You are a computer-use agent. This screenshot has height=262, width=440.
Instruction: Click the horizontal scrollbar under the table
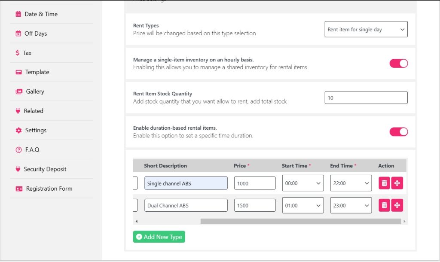(x=301, y=221)
